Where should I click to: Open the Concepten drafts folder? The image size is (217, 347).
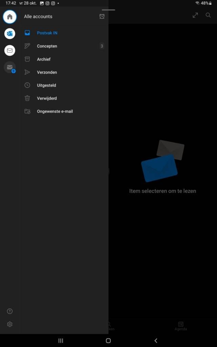(47, 46)
